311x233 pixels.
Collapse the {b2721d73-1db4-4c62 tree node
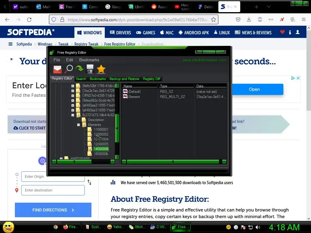(x=73, y=115)
